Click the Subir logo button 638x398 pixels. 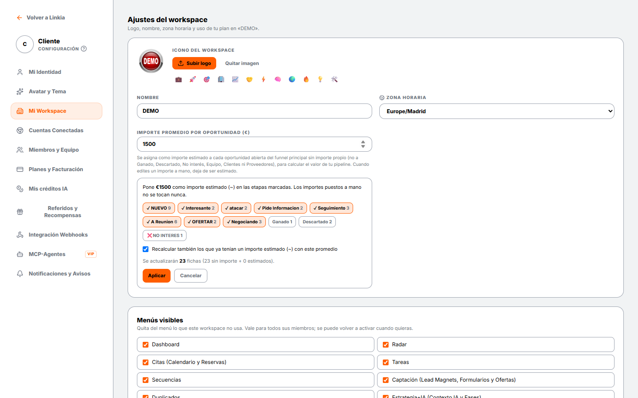[x=194, y=63]
